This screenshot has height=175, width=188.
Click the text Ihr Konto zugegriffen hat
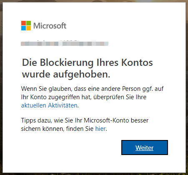pos(56,97)
